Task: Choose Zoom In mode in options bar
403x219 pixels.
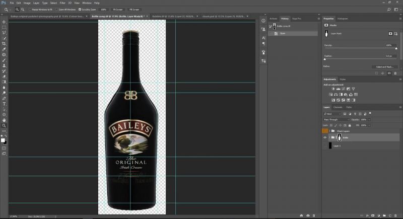Action: tap(17, 10)
